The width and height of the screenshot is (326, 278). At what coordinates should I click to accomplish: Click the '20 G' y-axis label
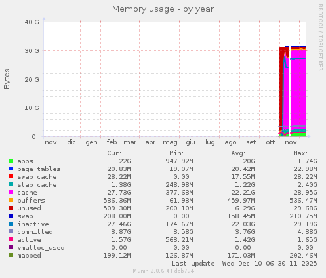(32, 79)
